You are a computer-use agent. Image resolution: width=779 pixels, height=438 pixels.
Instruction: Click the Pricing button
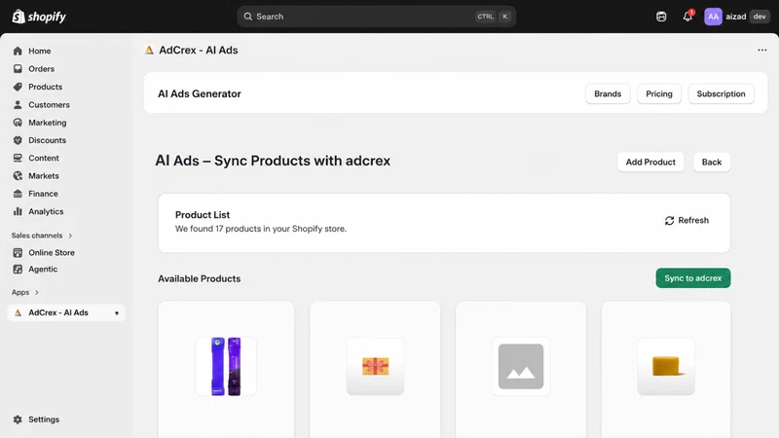(x=659, y=93)
